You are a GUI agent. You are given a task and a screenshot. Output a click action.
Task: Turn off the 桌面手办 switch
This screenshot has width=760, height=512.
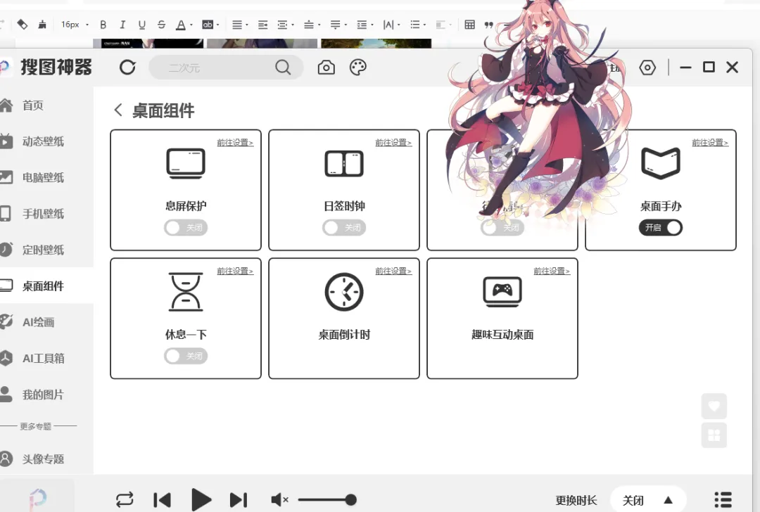(x=661, y=228)
